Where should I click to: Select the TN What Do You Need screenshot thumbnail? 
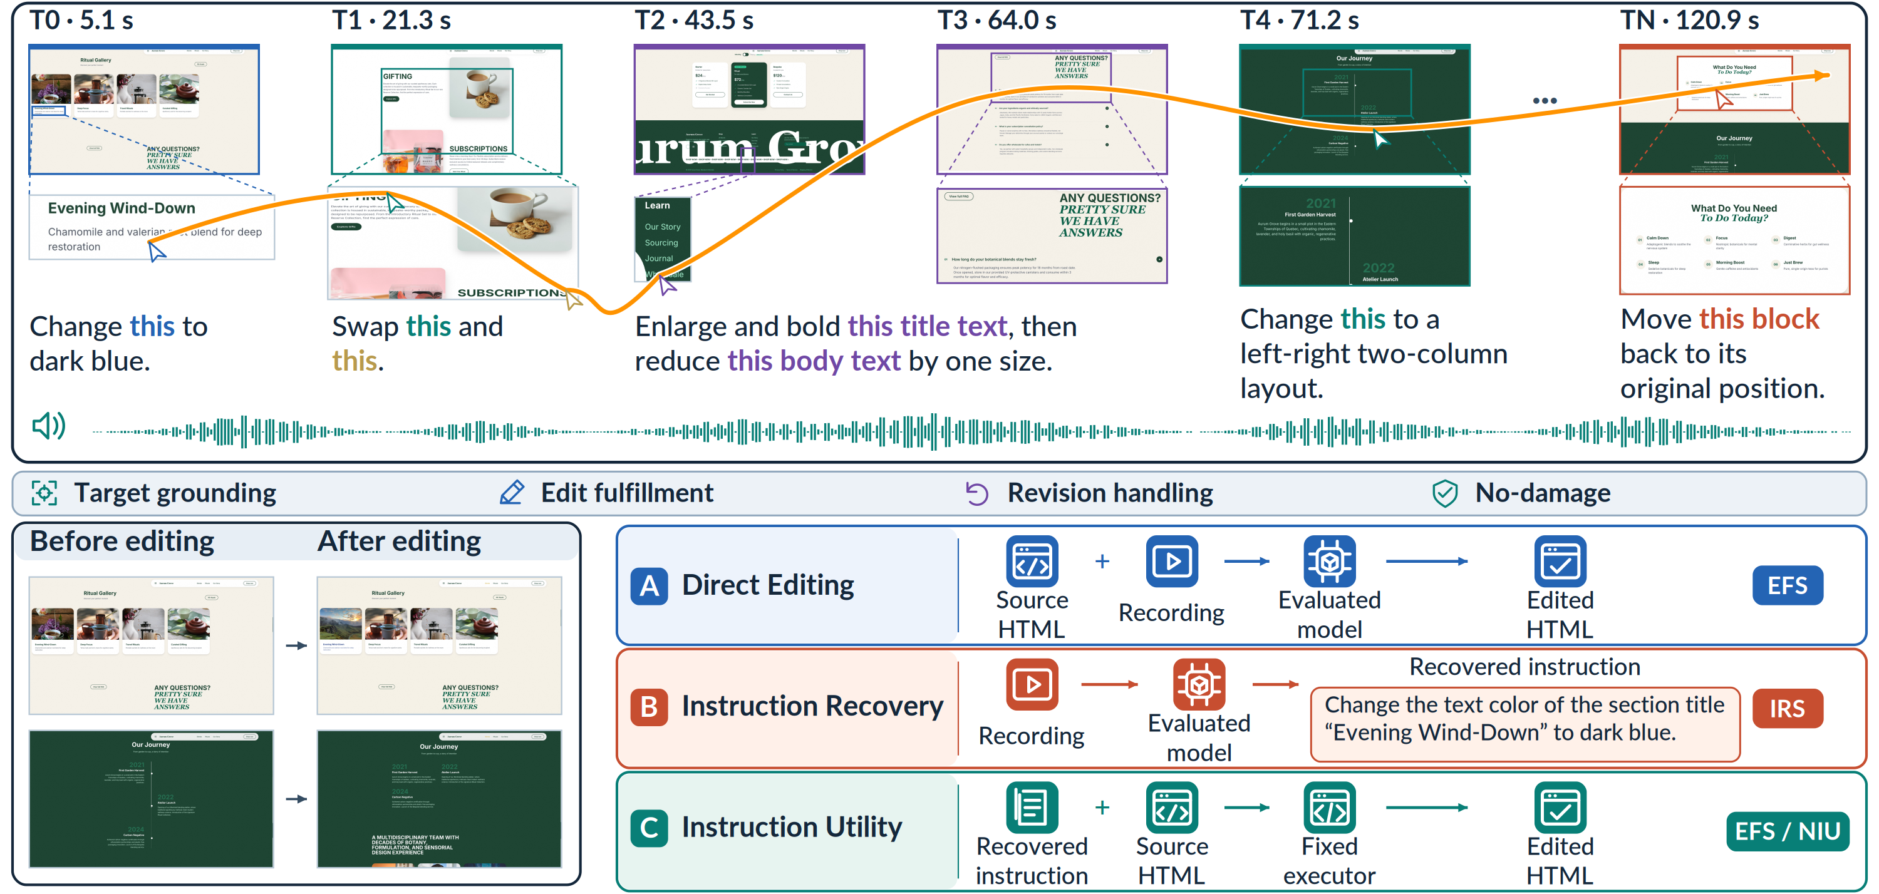tap(1734, 110)
